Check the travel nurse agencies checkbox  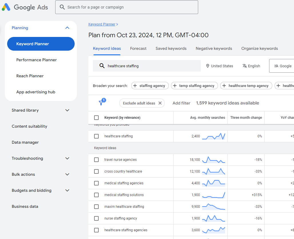tap(96, 160)
